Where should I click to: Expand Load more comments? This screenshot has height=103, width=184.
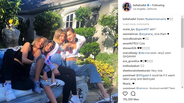point(136,24)
